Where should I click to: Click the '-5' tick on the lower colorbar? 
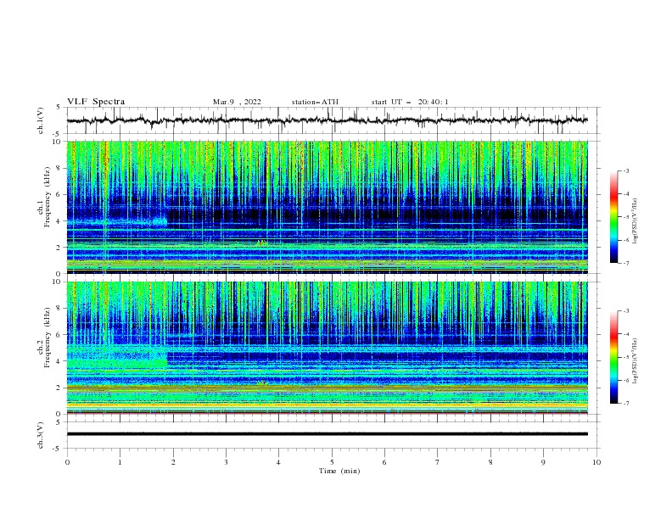625,357
